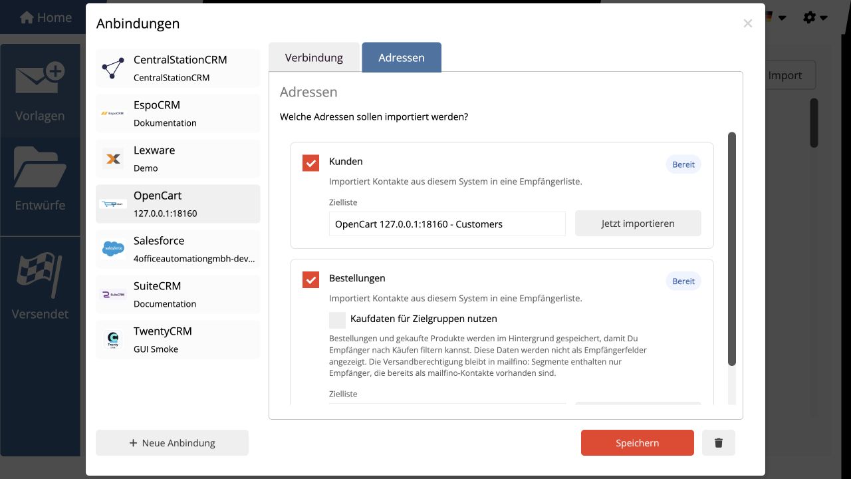Click the Bereit badge for Bestellungen
The height and width of the screenshot is (479, 851).
click(683, 281)
